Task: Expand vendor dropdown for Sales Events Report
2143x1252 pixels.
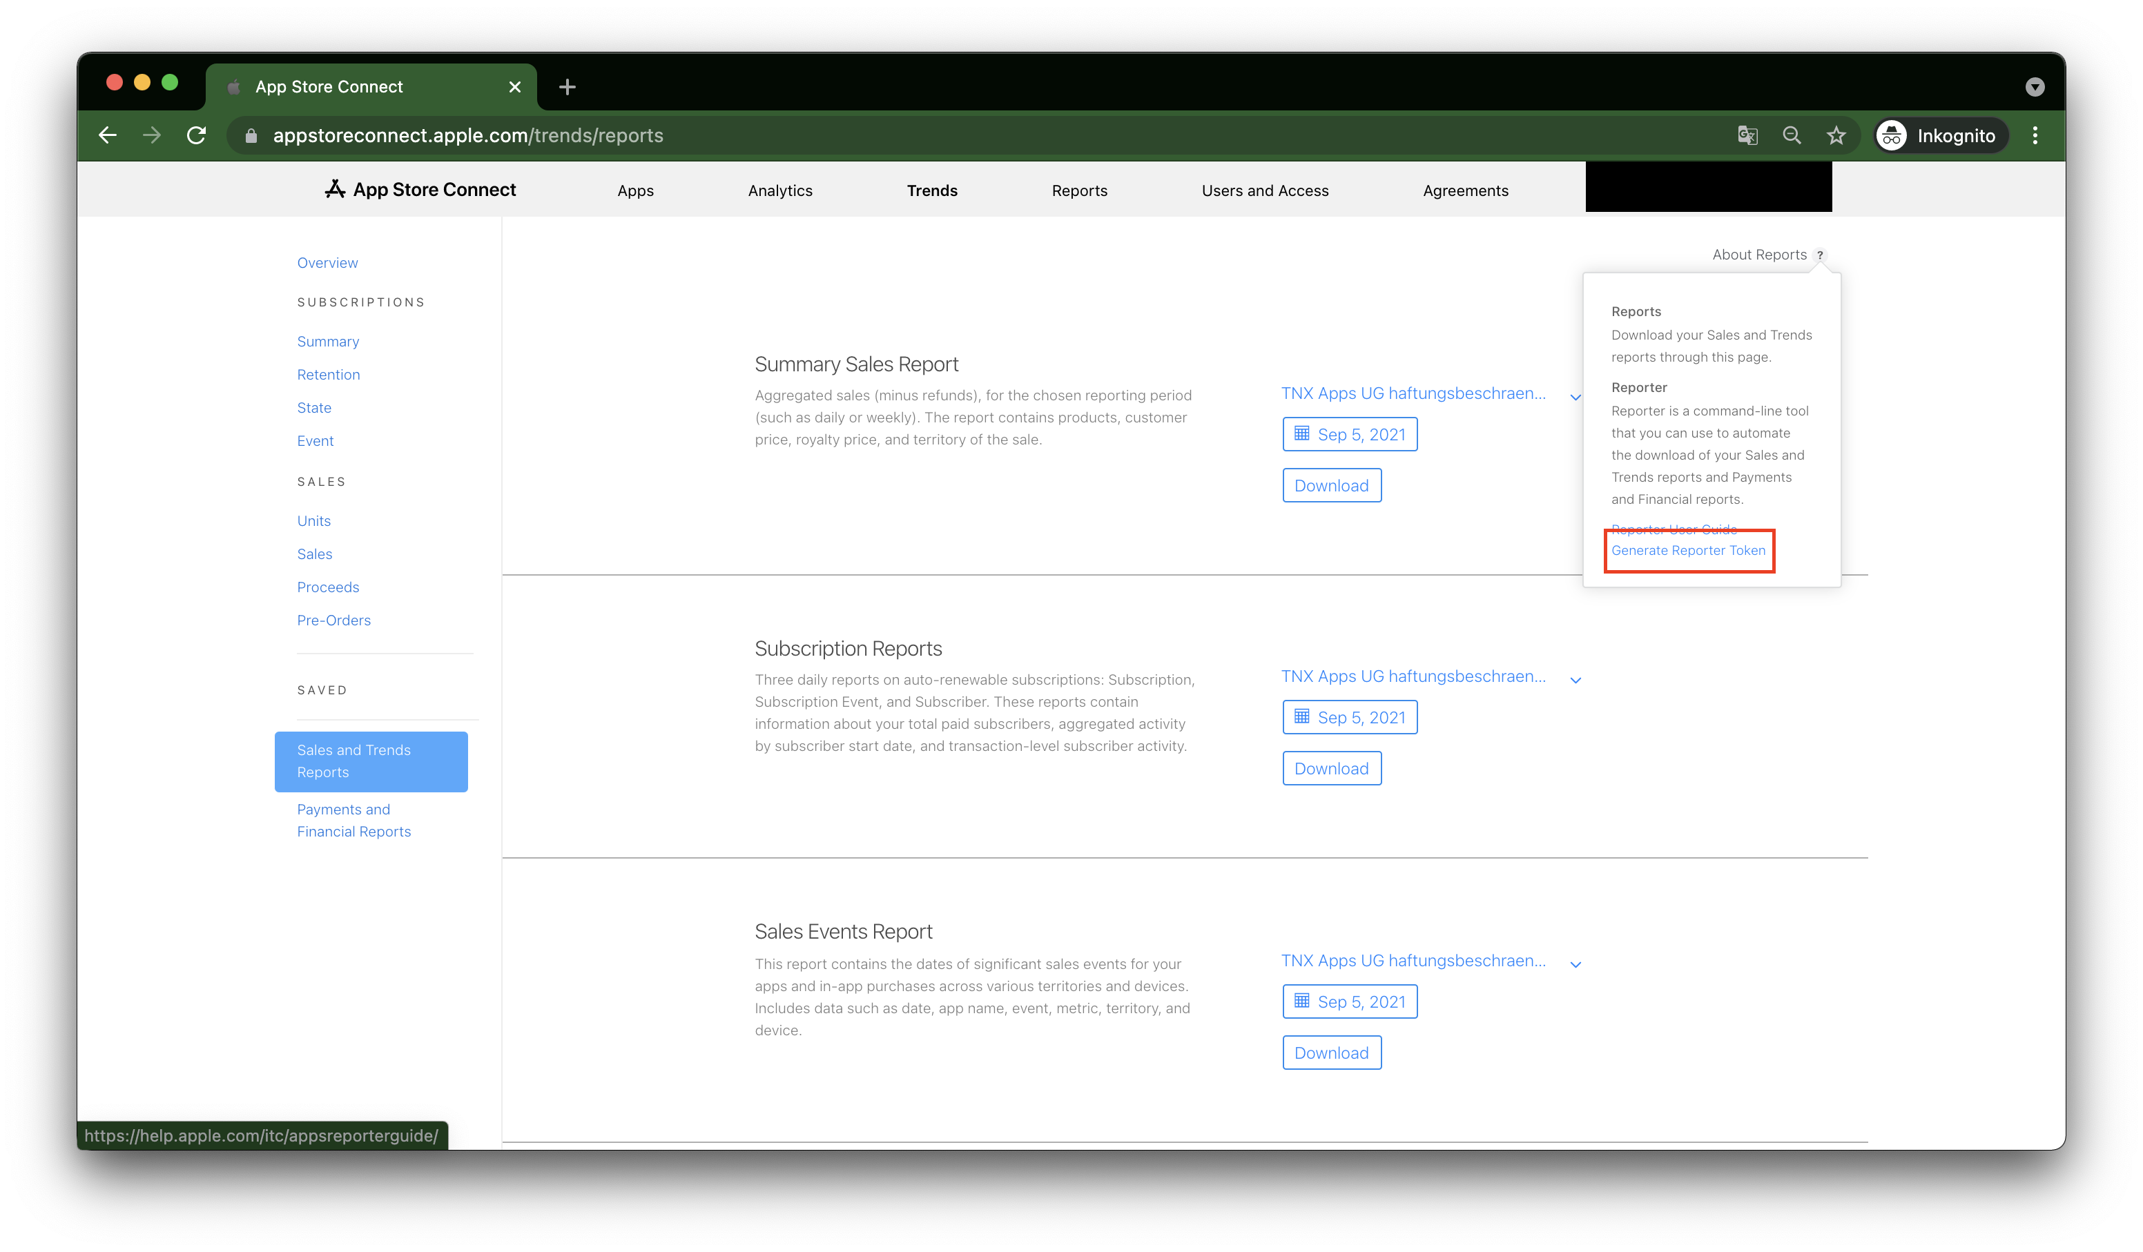Action: tap(1575, 965)
